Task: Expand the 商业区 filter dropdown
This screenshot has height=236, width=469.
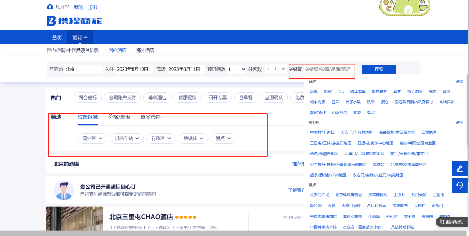Action: pos(93,138)
